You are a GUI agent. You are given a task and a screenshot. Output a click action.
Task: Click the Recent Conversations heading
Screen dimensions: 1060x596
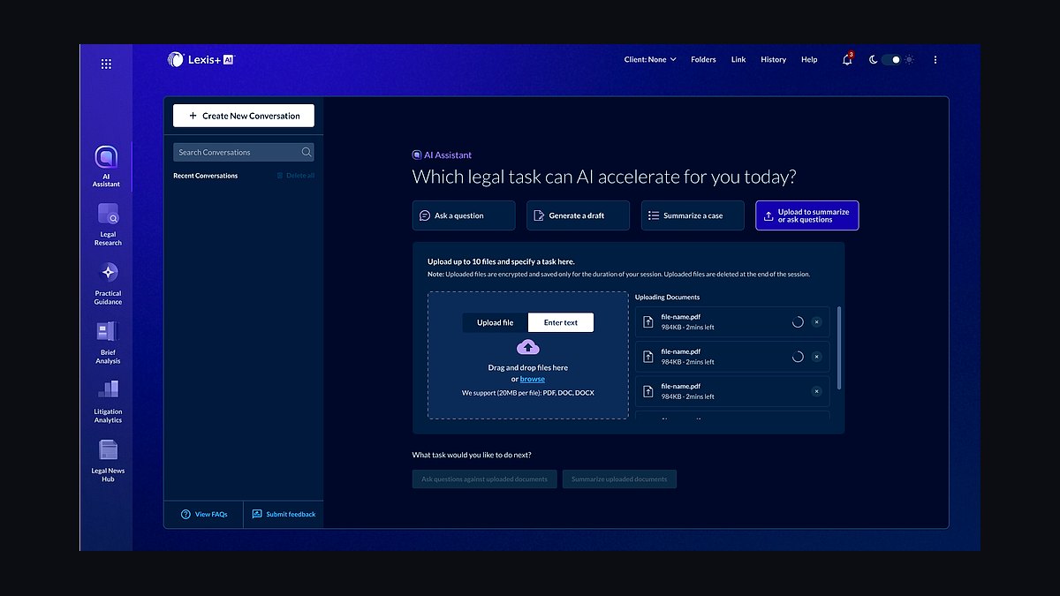click(x=205, y=176)
